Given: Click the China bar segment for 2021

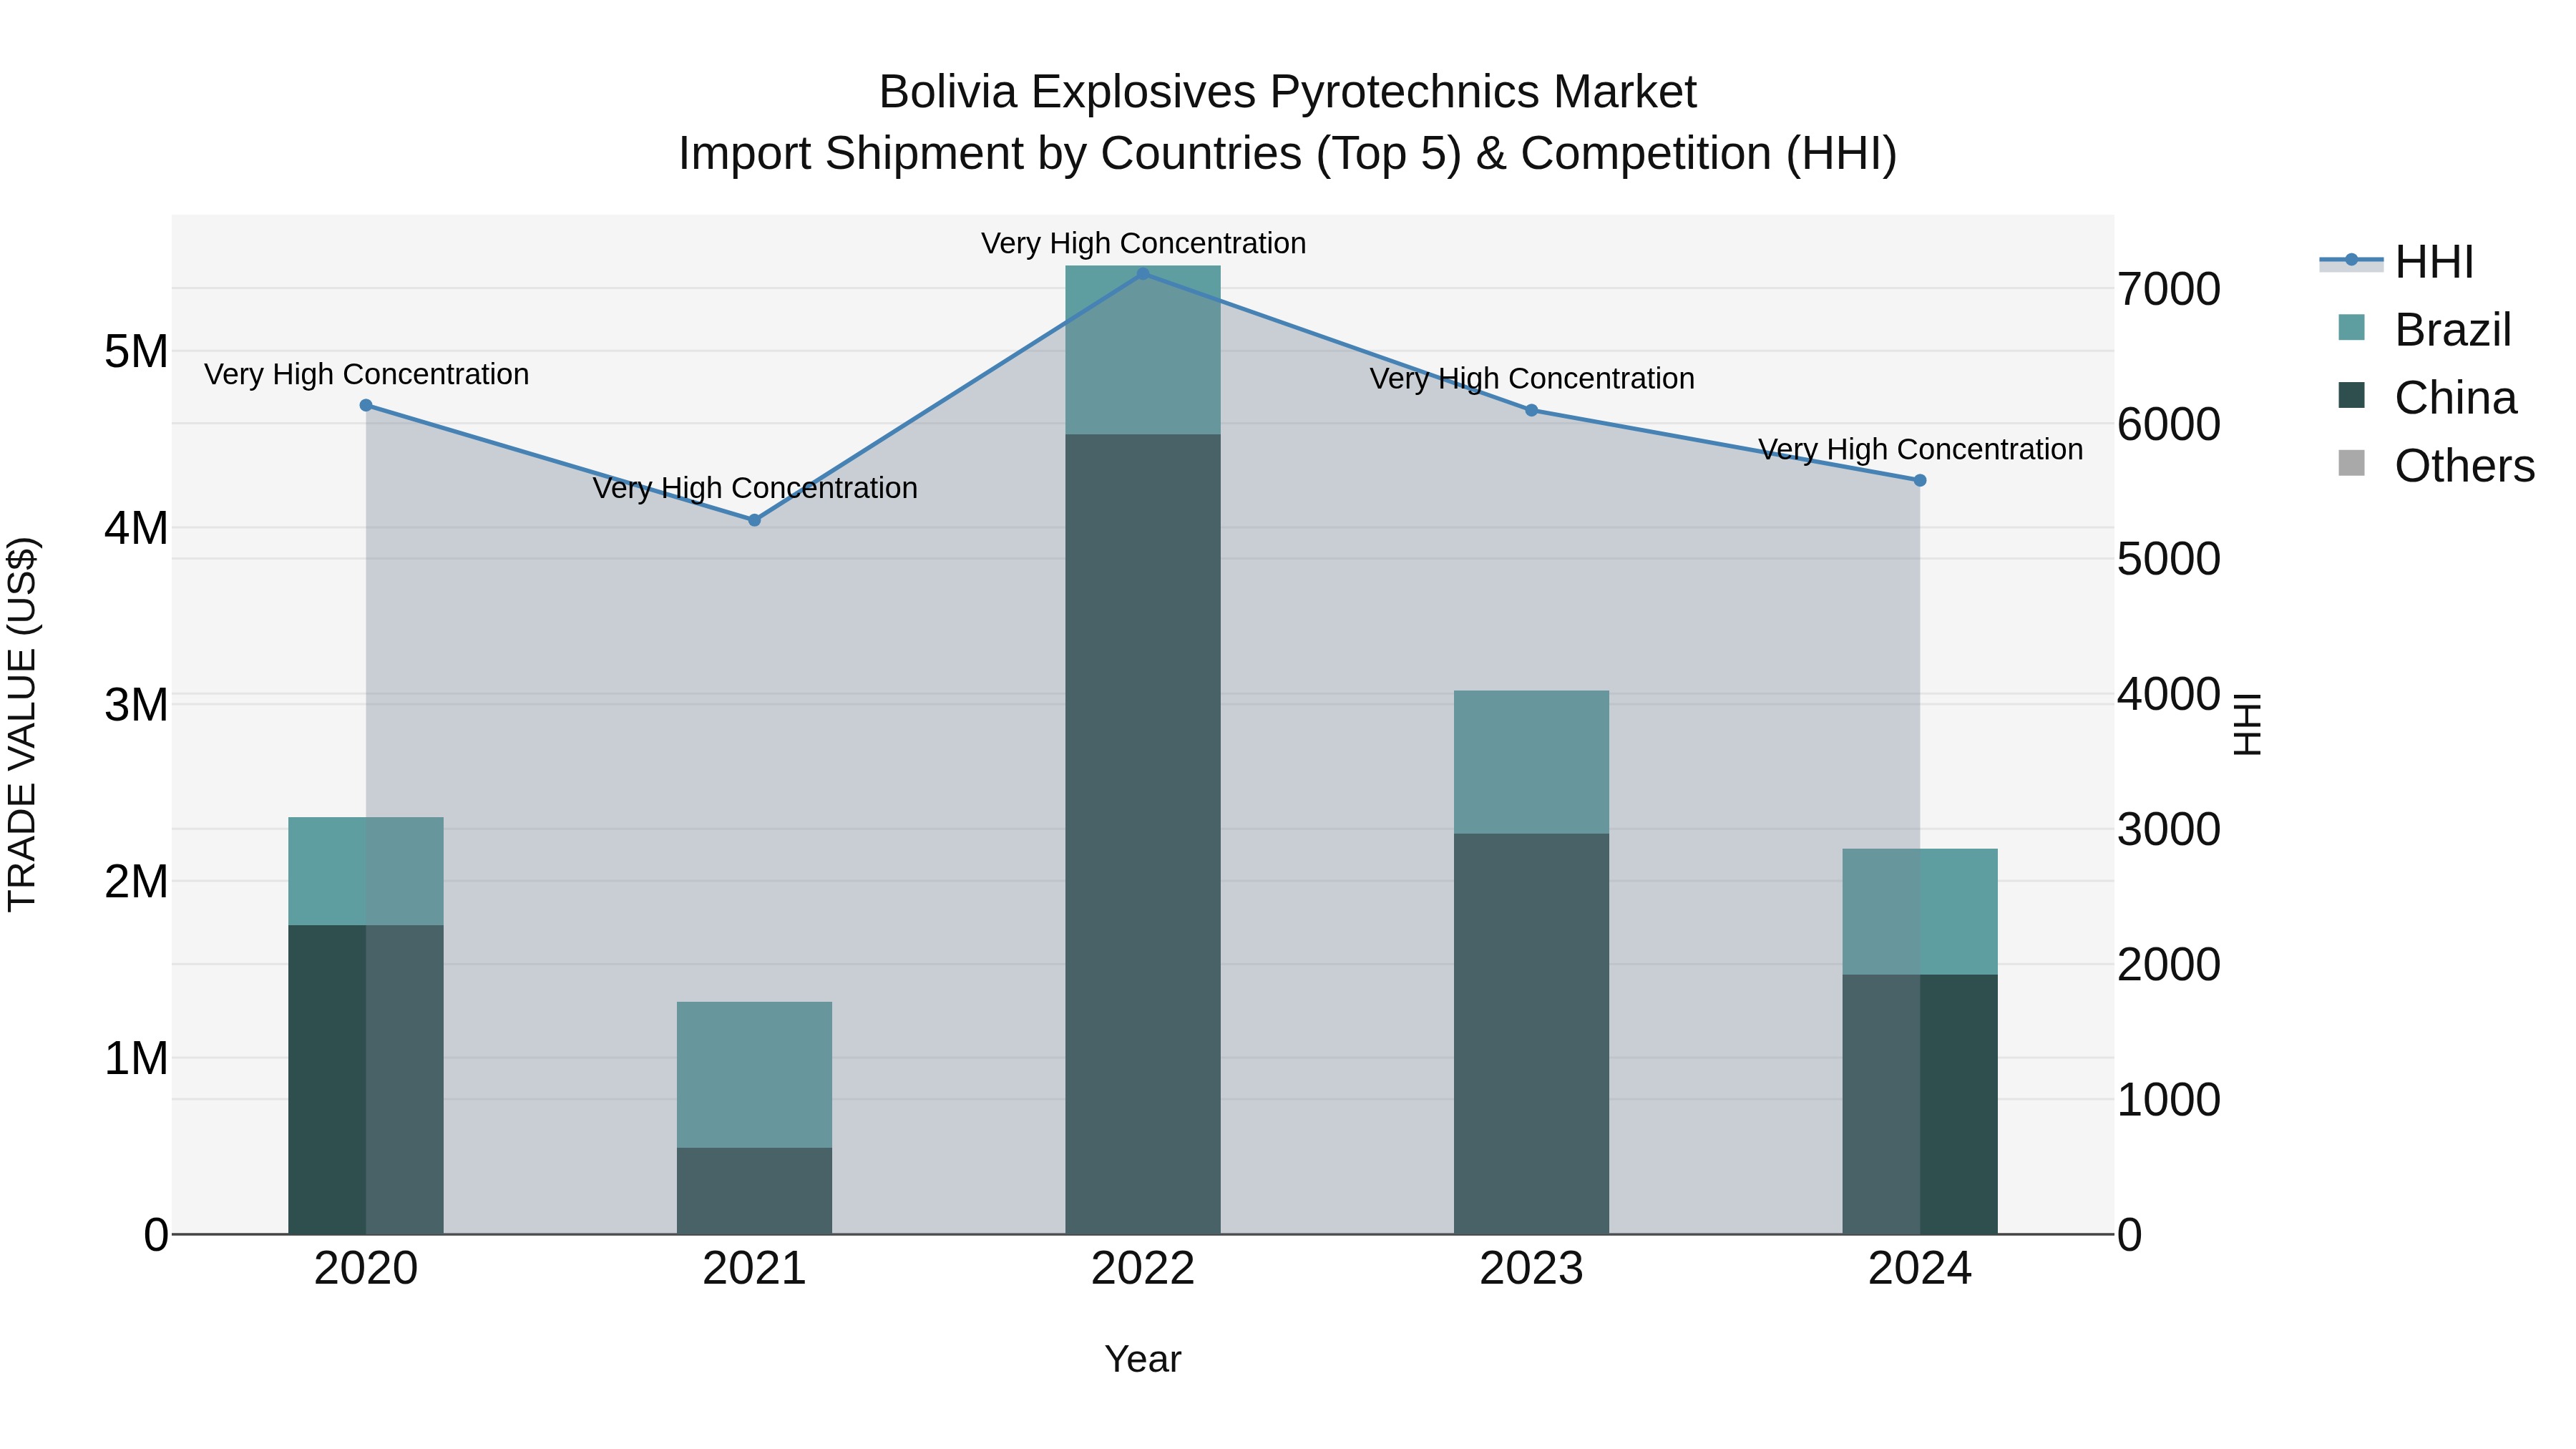Looking at the screenshot, I should coord(755,1191).
